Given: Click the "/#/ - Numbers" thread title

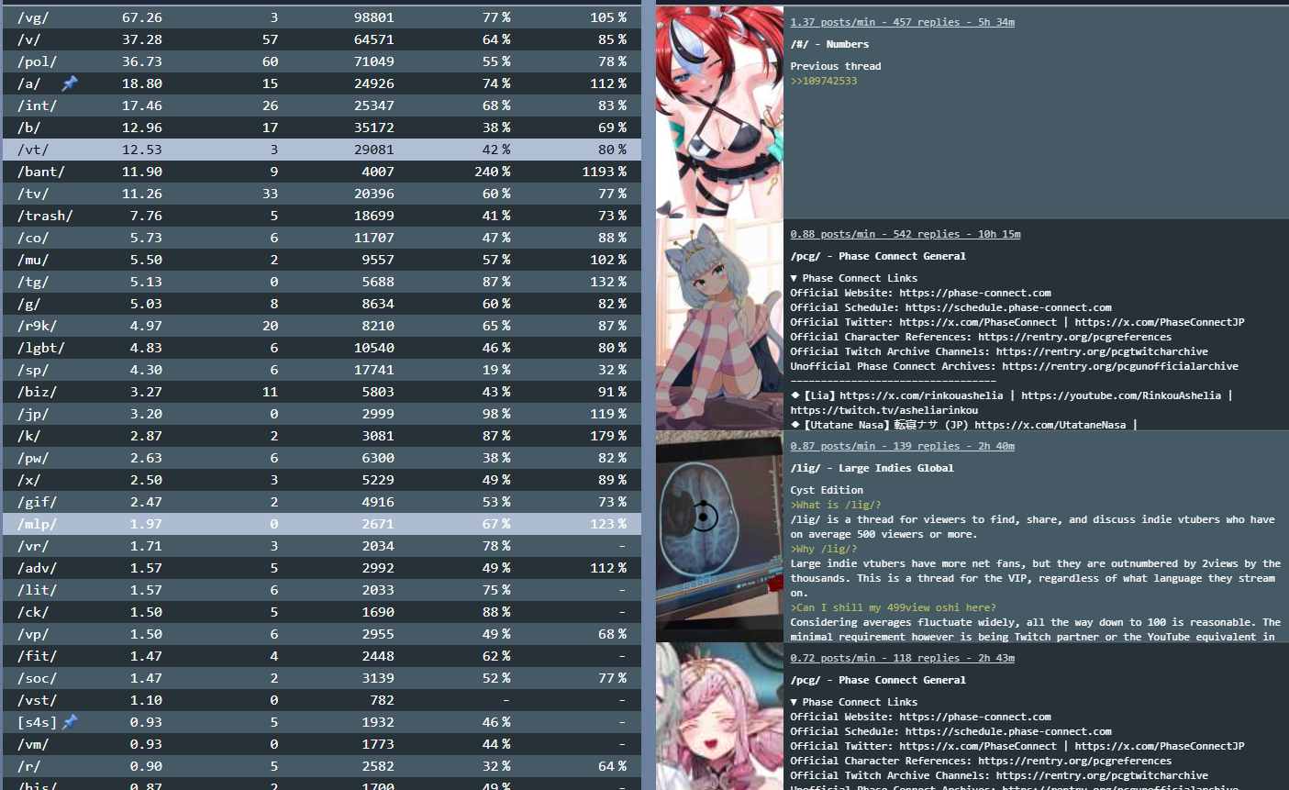Looking at the screenshot, I should (x=829, y=44).
